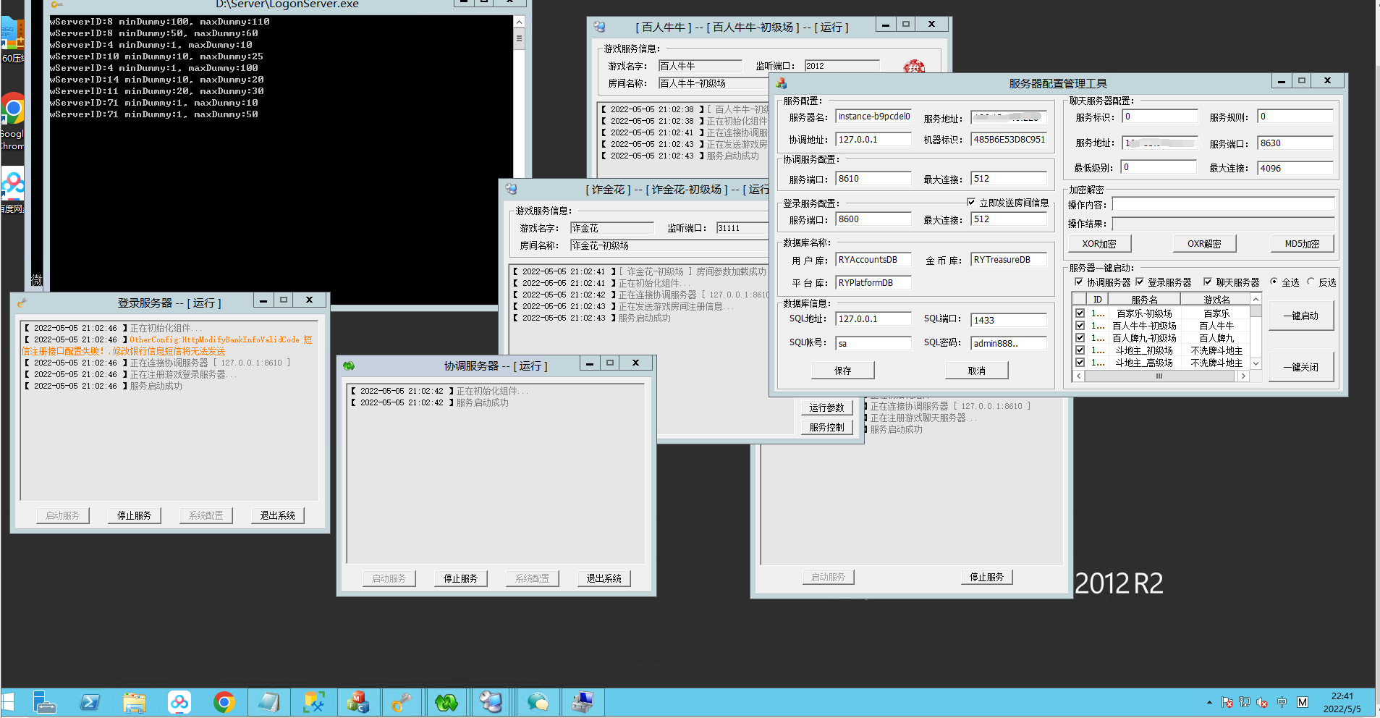Toggle the 立即发送房间信息 checkbox
The width and height of the screenshot is (1380, 718).
[971, 203]
